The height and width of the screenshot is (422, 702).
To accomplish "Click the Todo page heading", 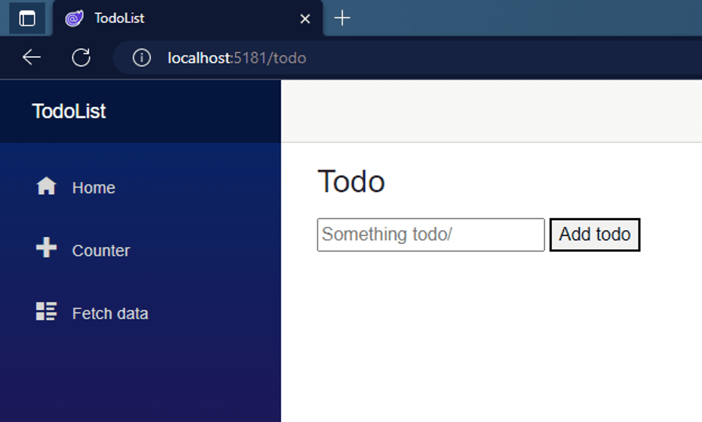I will [x=351, y=181].
